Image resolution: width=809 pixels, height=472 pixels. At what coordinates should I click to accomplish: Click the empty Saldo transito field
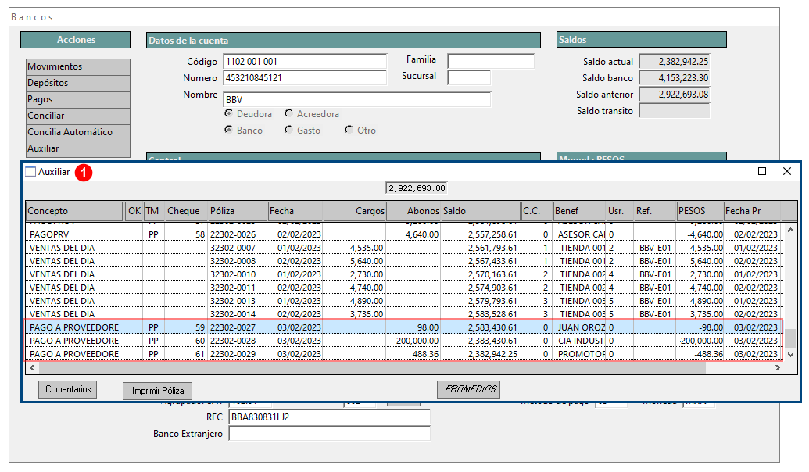675,111
